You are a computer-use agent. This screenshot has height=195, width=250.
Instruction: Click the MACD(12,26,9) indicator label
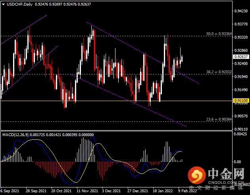(16, 135)
